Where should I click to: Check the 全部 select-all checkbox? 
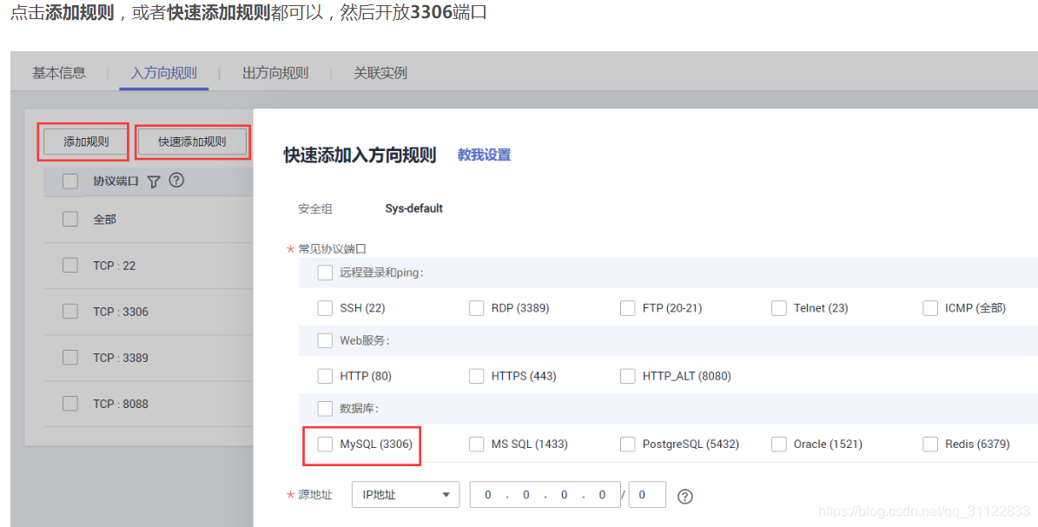pos(70,219)
